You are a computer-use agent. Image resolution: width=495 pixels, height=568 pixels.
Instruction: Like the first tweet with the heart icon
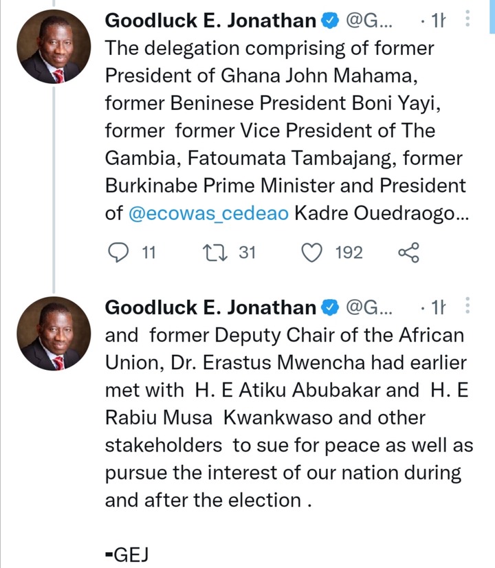311,252
